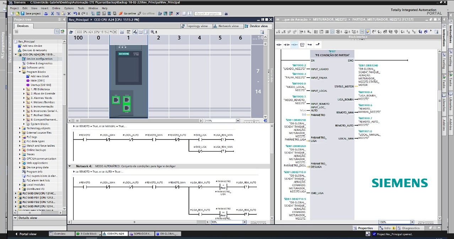Open the 90% zoom dropdown

tap(244, 222)
